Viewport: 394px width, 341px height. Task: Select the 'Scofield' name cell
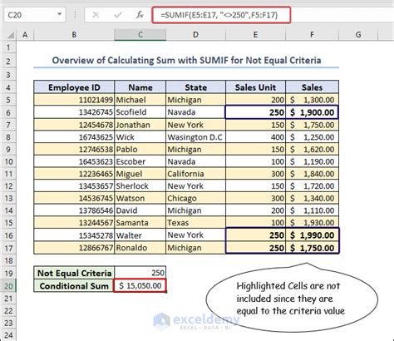click(x=140, y=112)
